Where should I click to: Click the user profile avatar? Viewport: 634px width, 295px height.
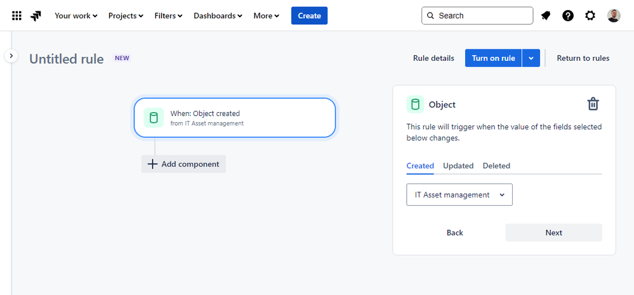[614, 16]
